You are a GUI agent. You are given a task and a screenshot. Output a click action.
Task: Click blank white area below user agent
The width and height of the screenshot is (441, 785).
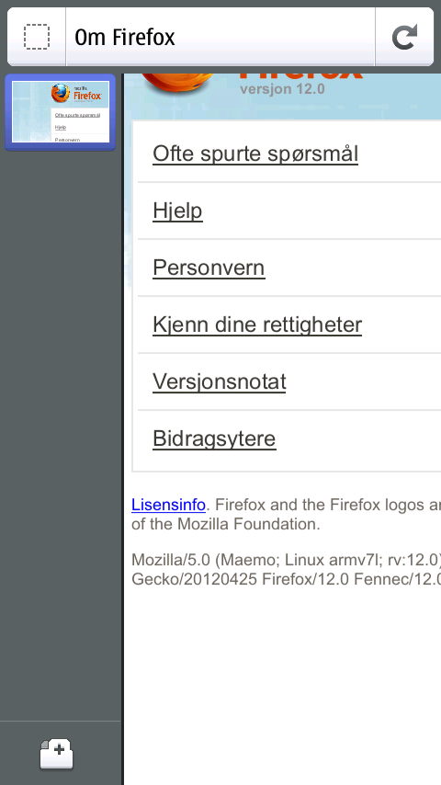tap(283, 686)
